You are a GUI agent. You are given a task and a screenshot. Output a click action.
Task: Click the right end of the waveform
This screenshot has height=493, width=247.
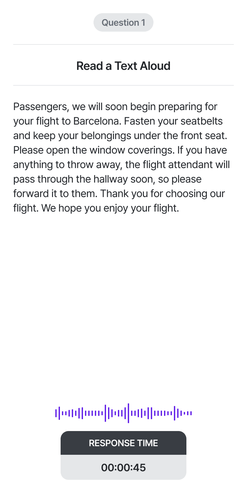[191, 413]
